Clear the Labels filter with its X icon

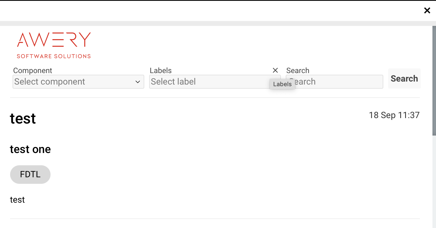tap(275, 70)
